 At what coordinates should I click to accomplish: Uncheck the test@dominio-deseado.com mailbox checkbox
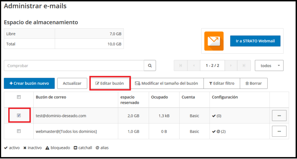19,116
